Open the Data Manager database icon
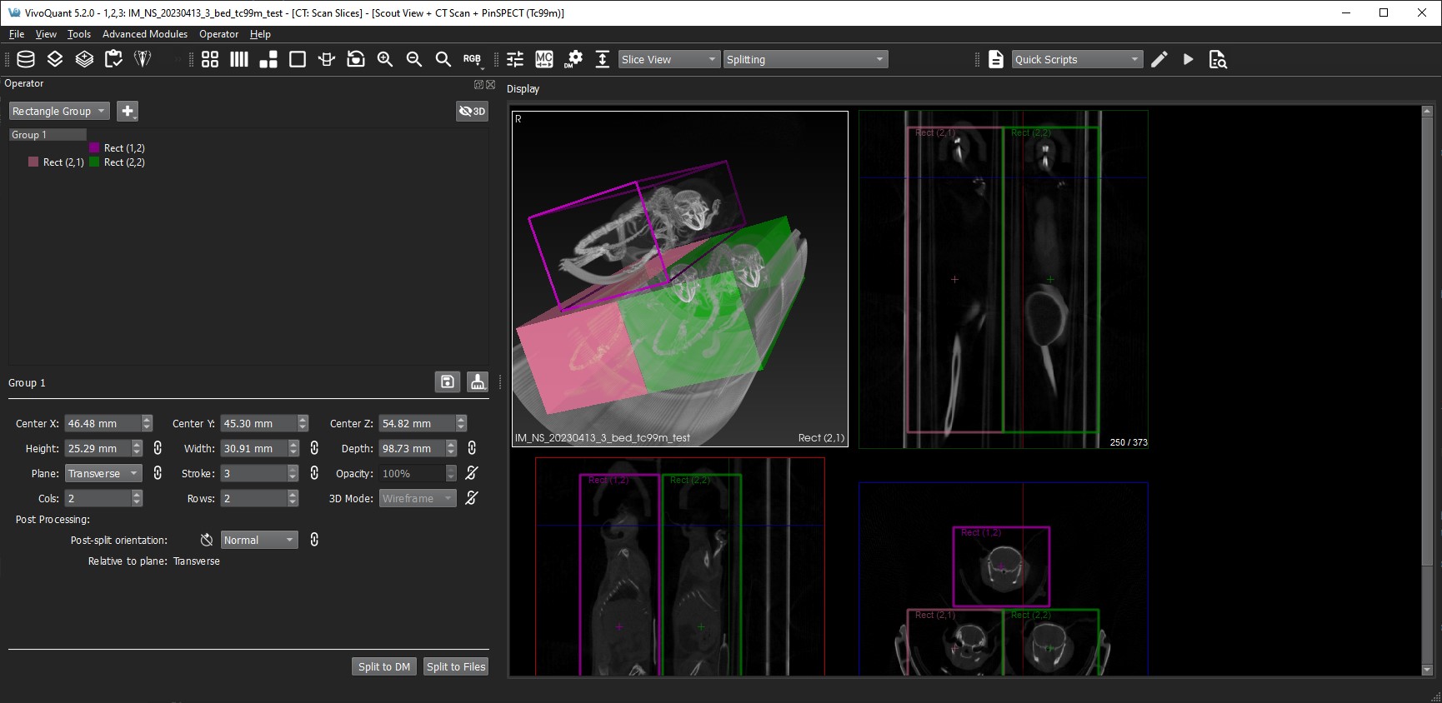Image resolution: width=1442 pixels, height=703 pixels. tap(26, 59)
